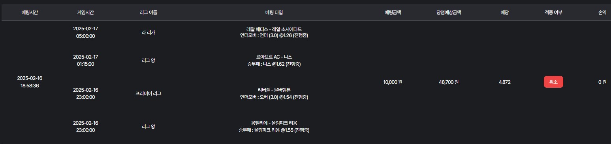
Task: Select the 배당 column header
Action: 504,13
